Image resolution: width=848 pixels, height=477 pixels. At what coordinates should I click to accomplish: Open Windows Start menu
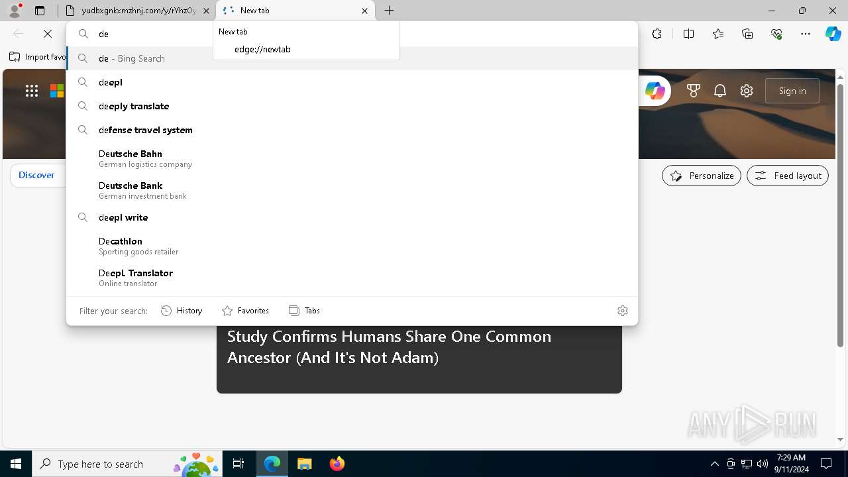(x=16, y=464)
